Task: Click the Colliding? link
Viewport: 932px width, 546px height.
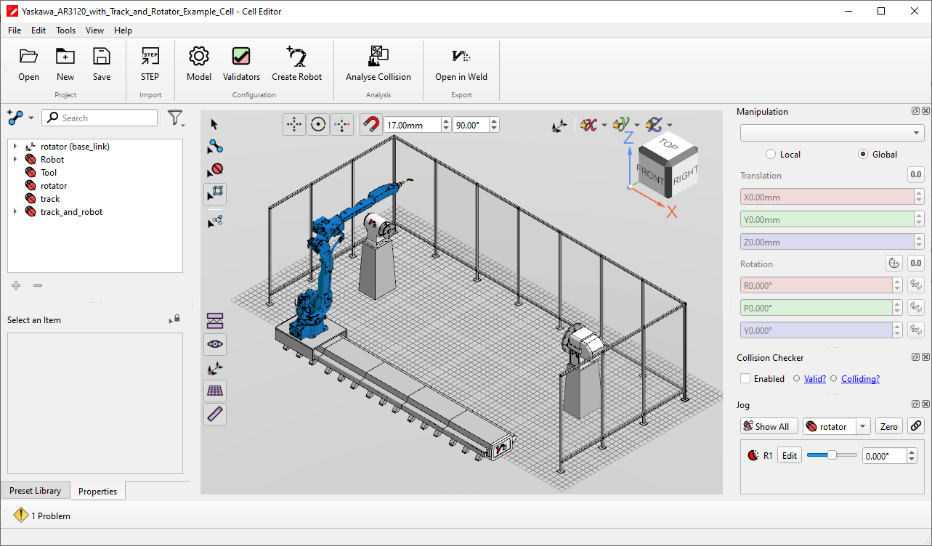Action: 860,379
